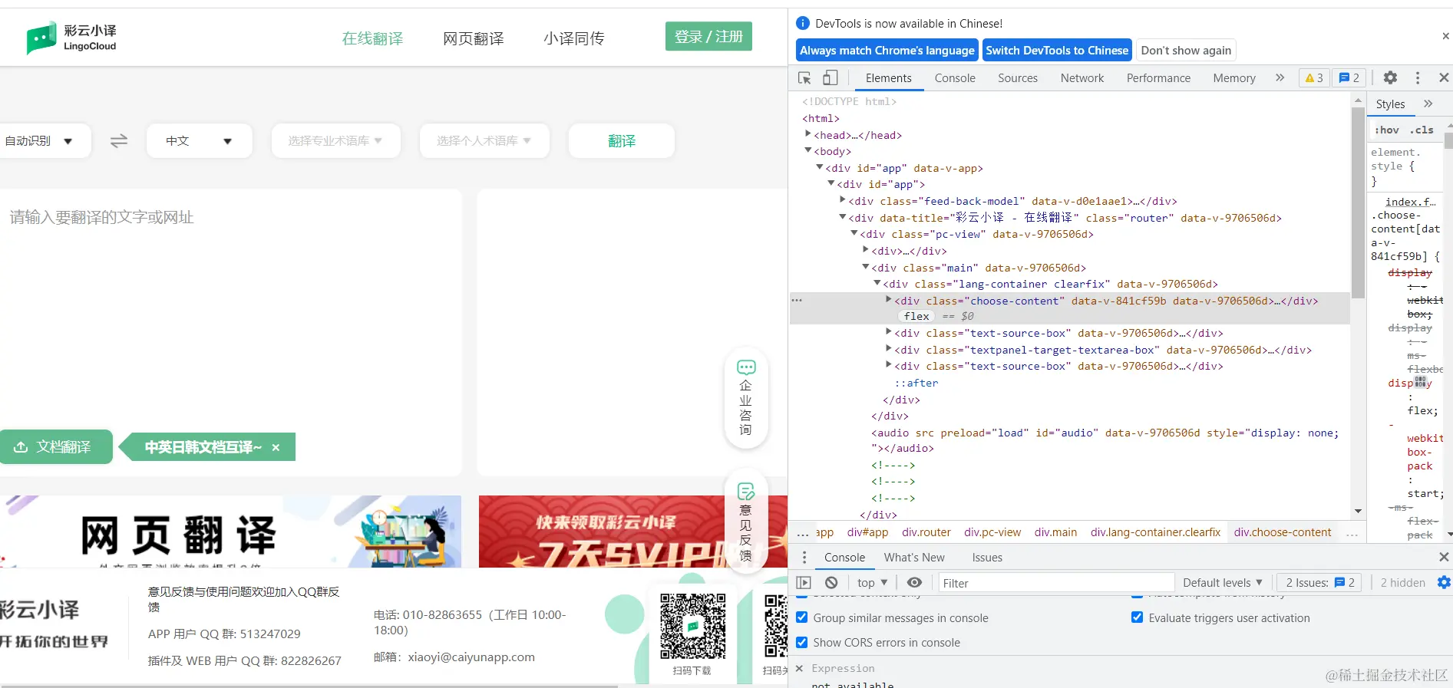
Task: Switch to the Network tab
Action: tap(1082, 78)
